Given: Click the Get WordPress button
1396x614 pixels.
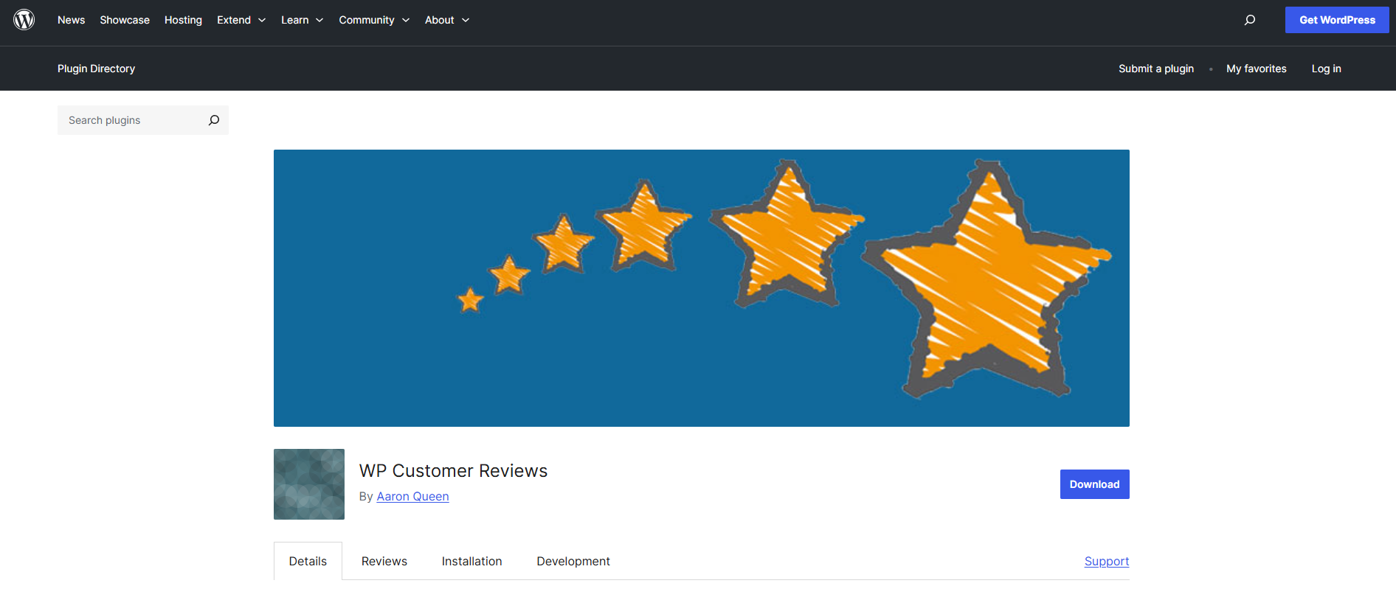Looking at the screenshot, I should coord(1336,20).
